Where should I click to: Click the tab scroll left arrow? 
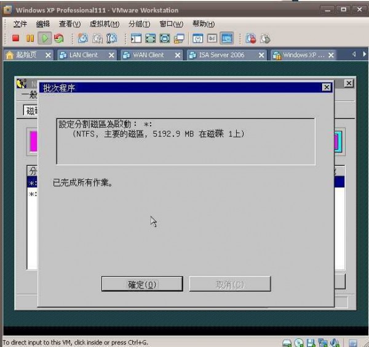click(354, 54)
